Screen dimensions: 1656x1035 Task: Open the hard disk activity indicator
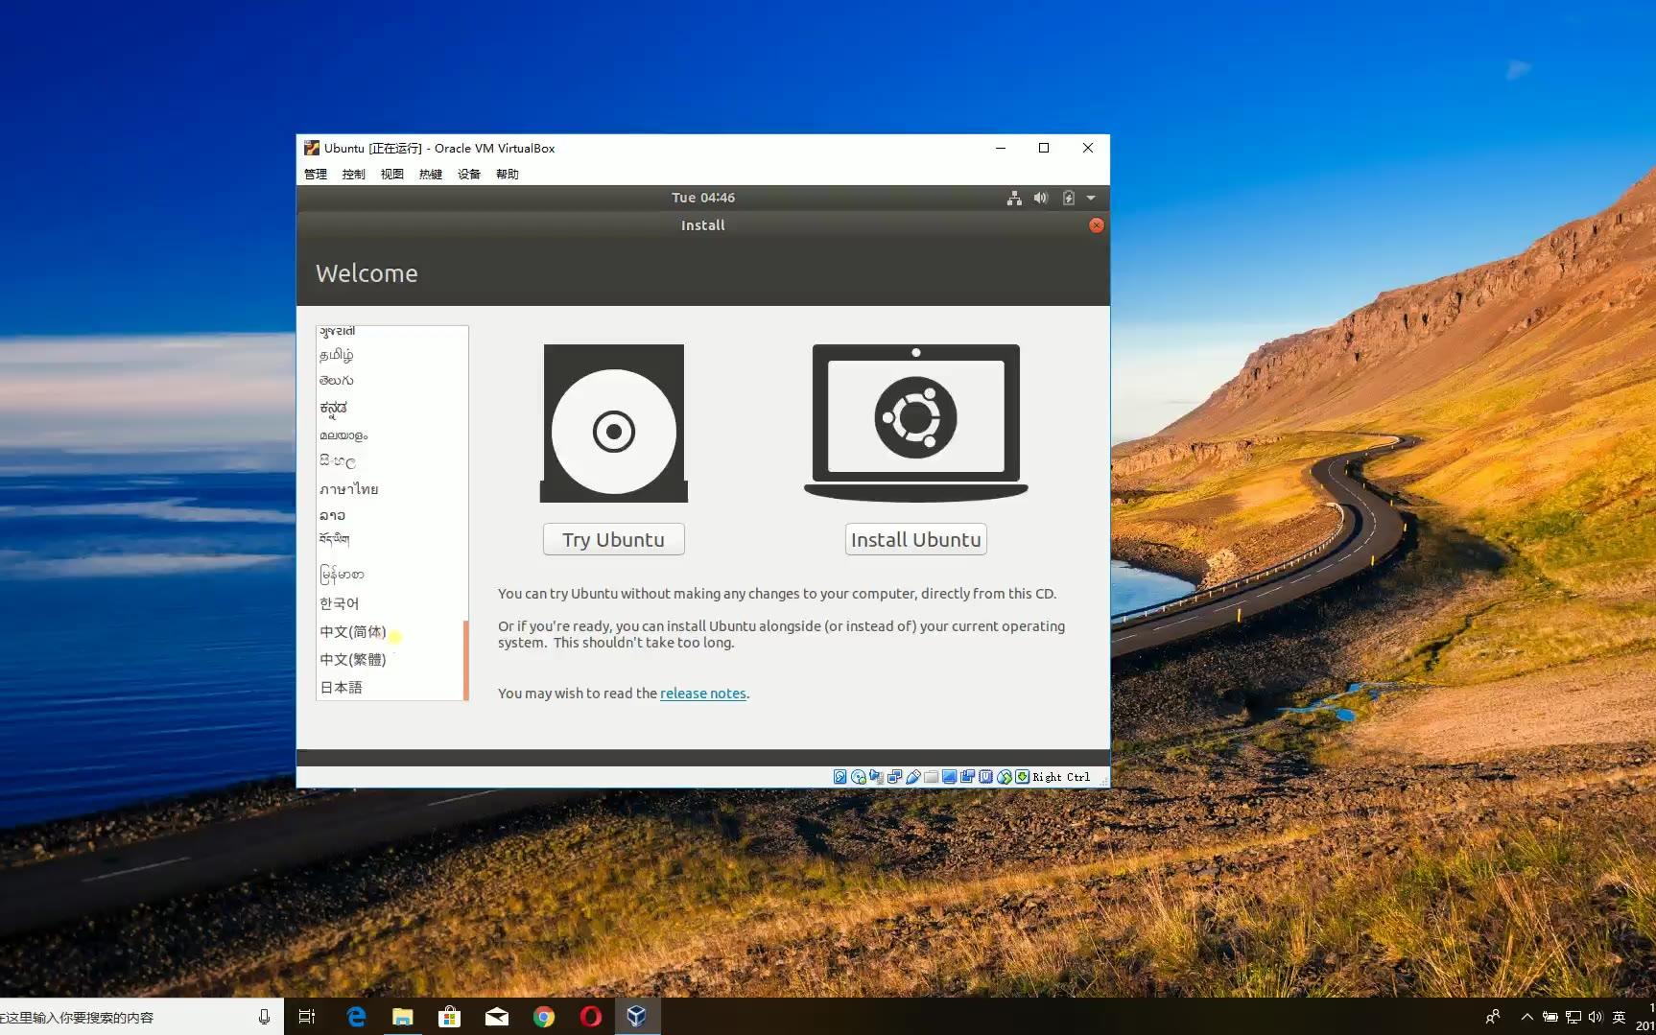(840, 777)
